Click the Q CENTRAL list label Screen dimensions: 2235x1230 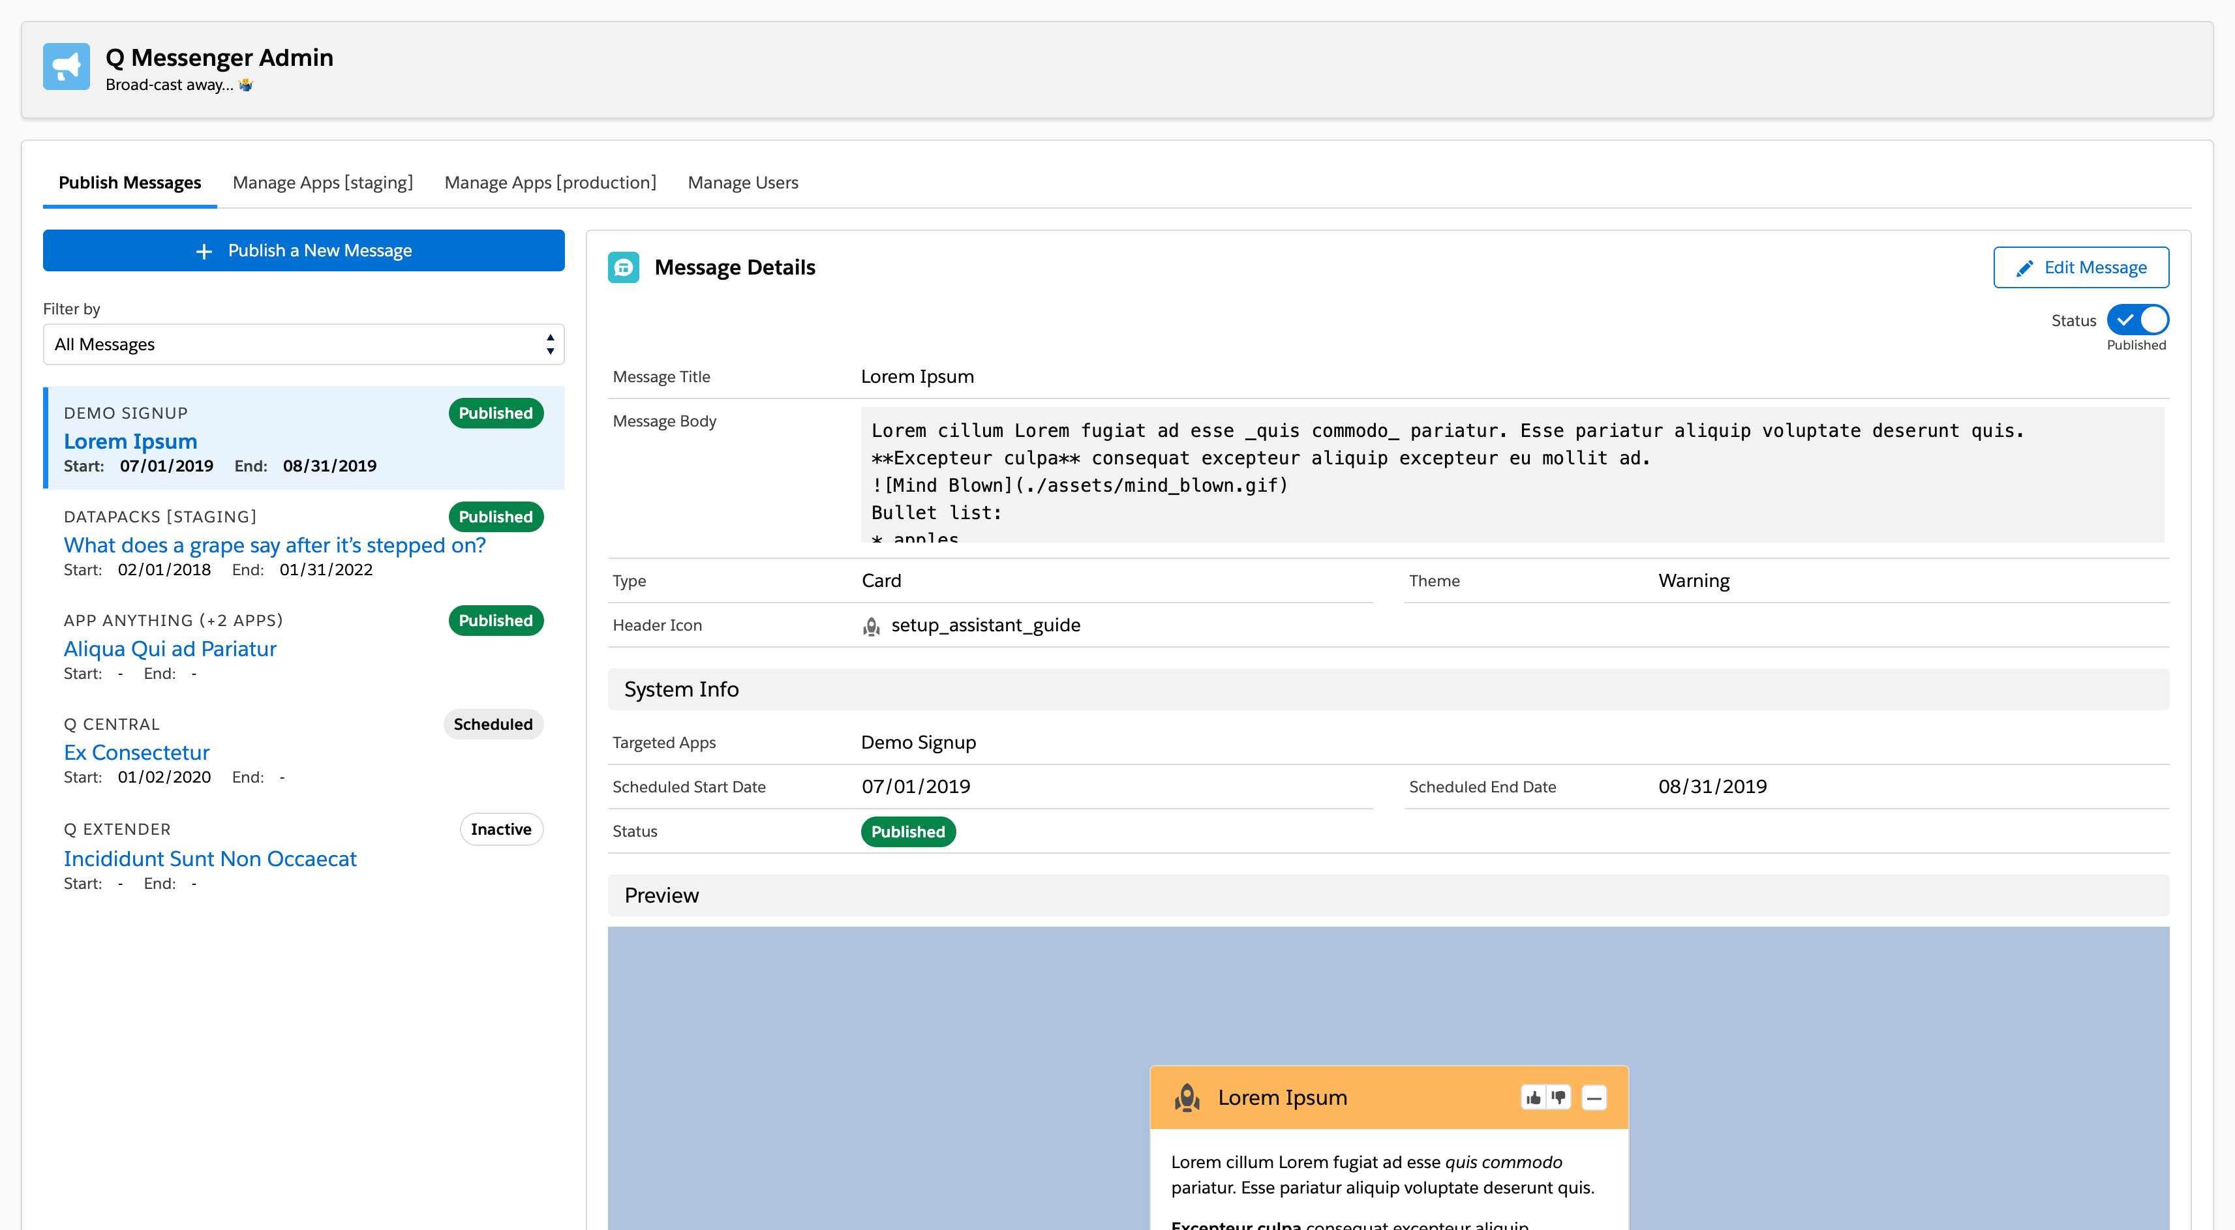coord(112,725)
